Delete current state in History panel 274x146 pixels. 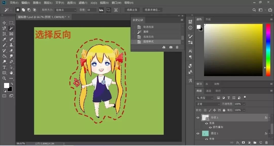tap(177, 47)
